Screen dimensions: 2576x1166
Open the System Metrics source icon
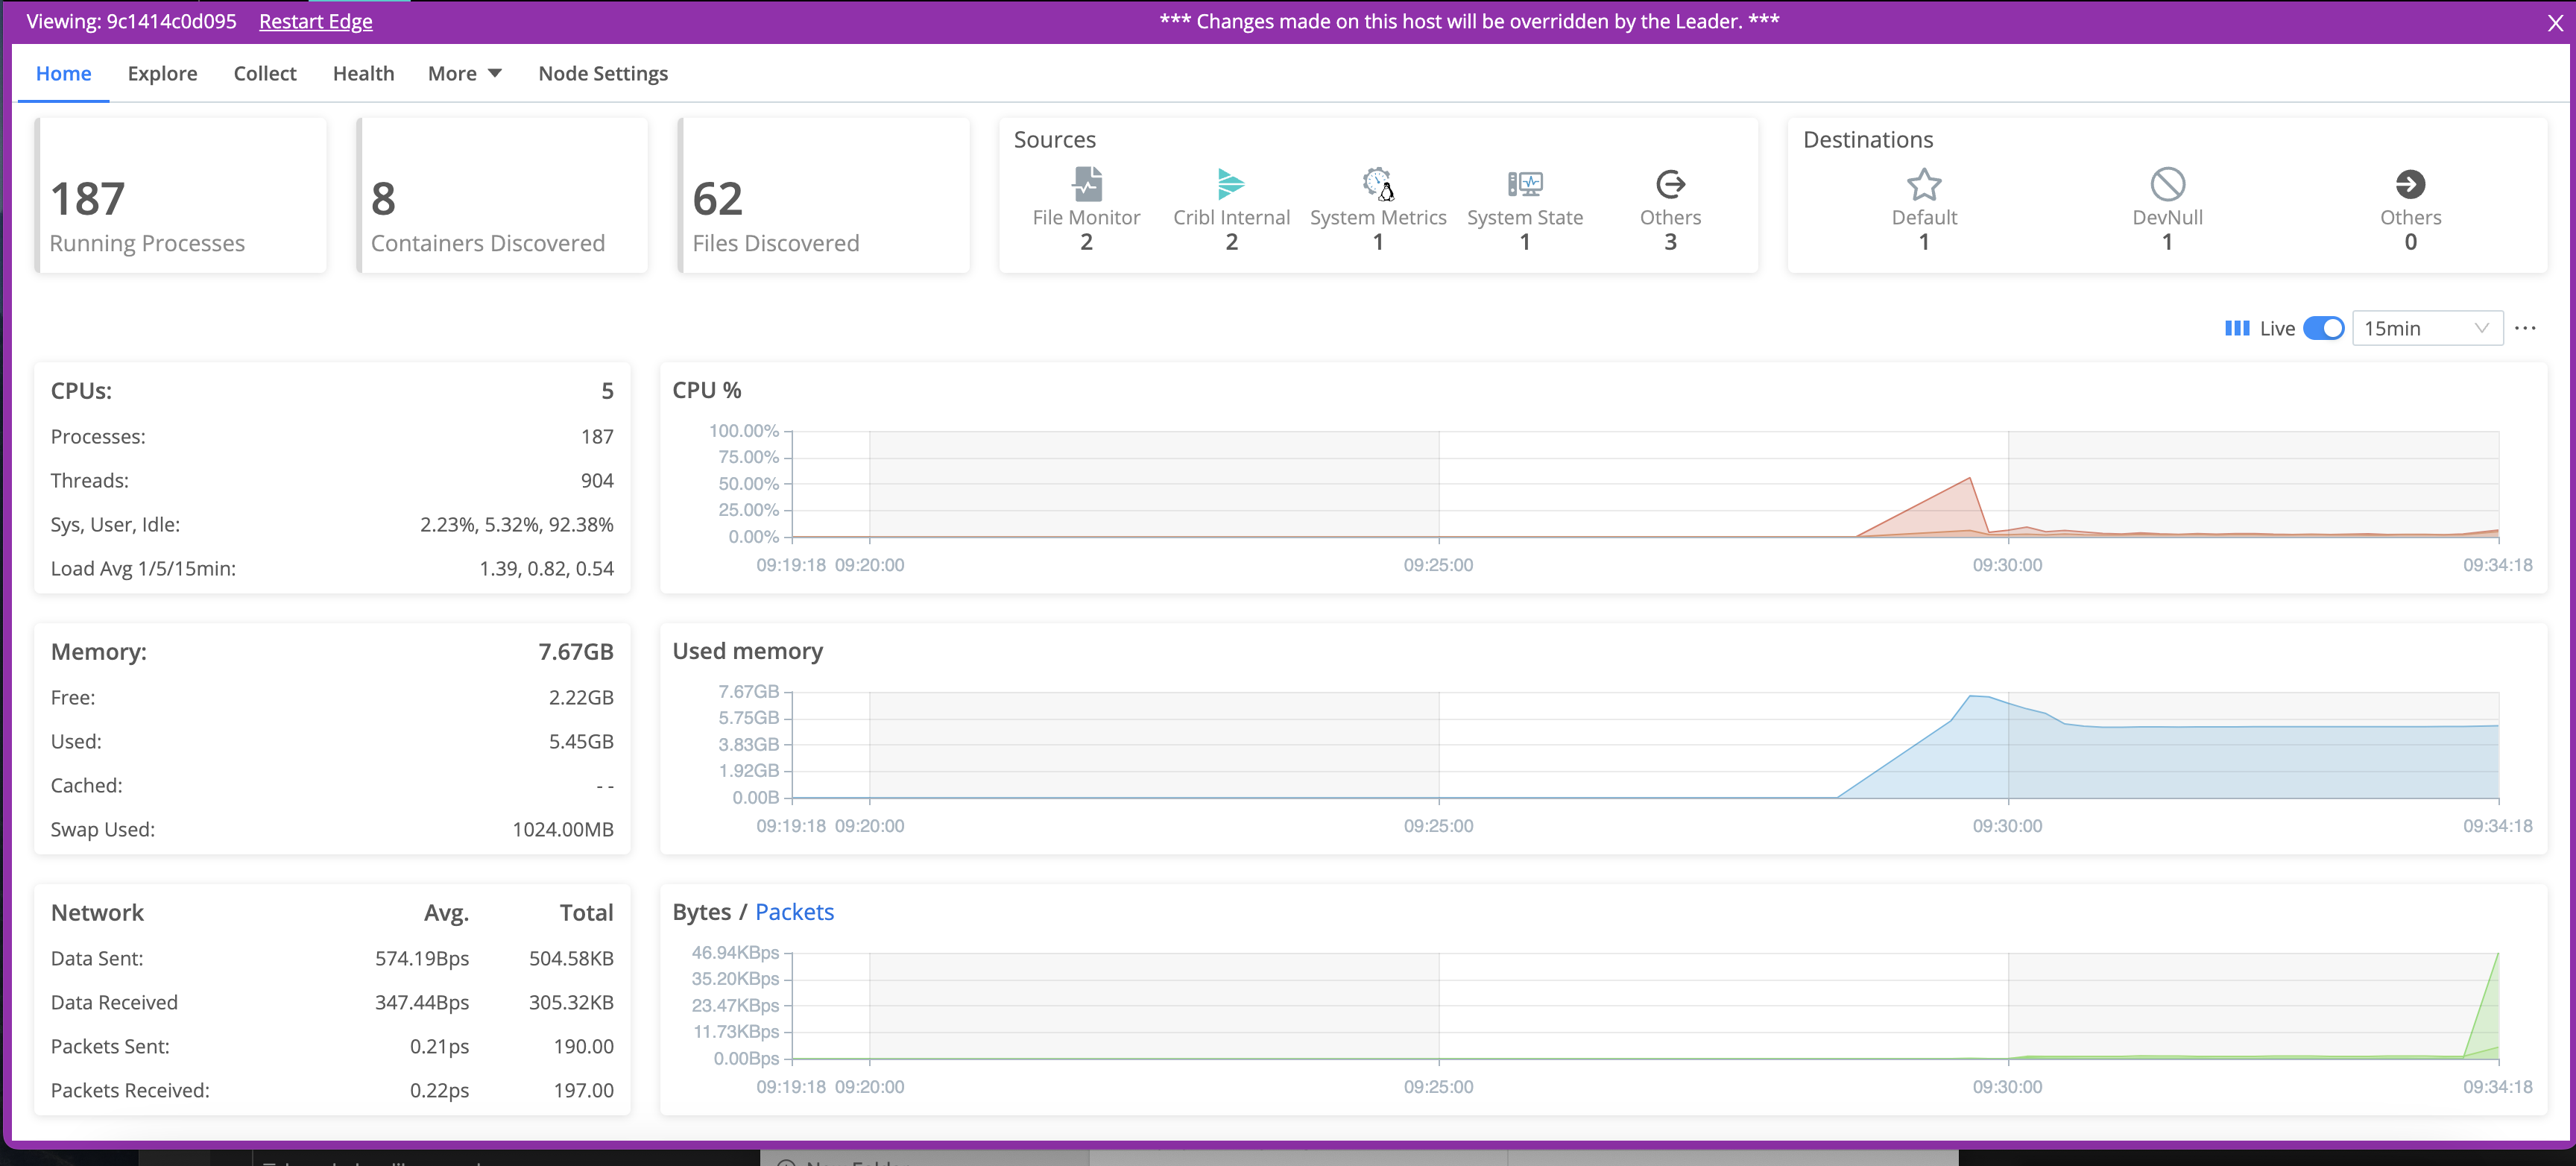(1378, 184)
